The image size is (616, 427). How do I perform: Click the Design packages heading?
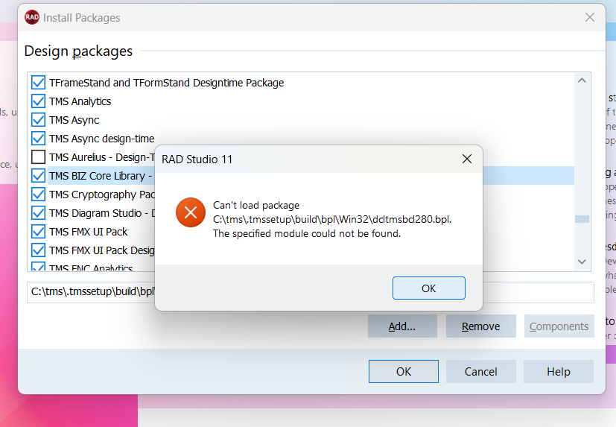pyautogui.click(x=78, y=51)
